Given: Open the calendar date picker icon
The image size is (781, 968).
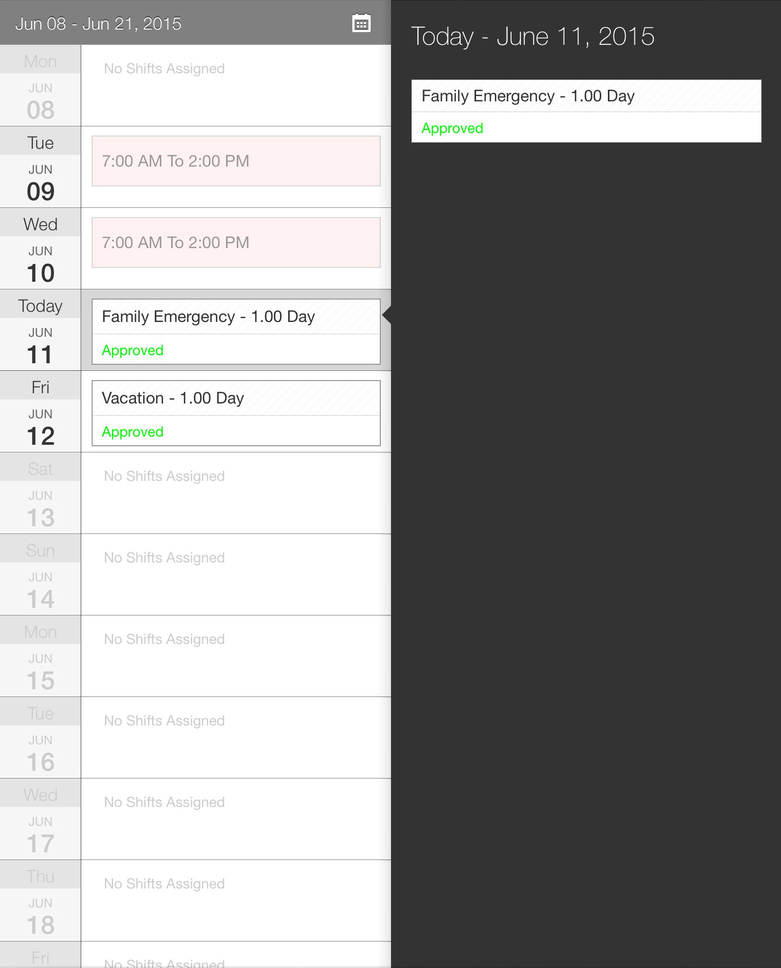Looking at the screenshot, I should pyautogui.click(x=361, y=23).
